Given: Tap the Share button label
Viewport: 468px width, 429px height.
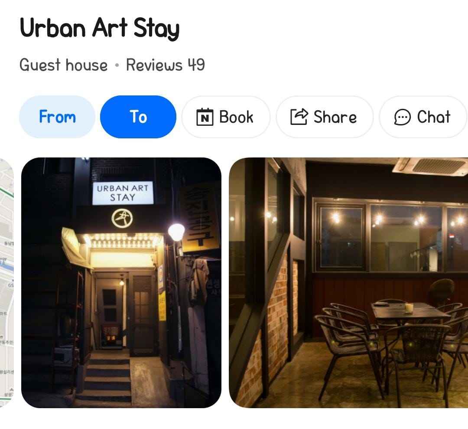Looking at the screenshot, I should pos(335,117).
